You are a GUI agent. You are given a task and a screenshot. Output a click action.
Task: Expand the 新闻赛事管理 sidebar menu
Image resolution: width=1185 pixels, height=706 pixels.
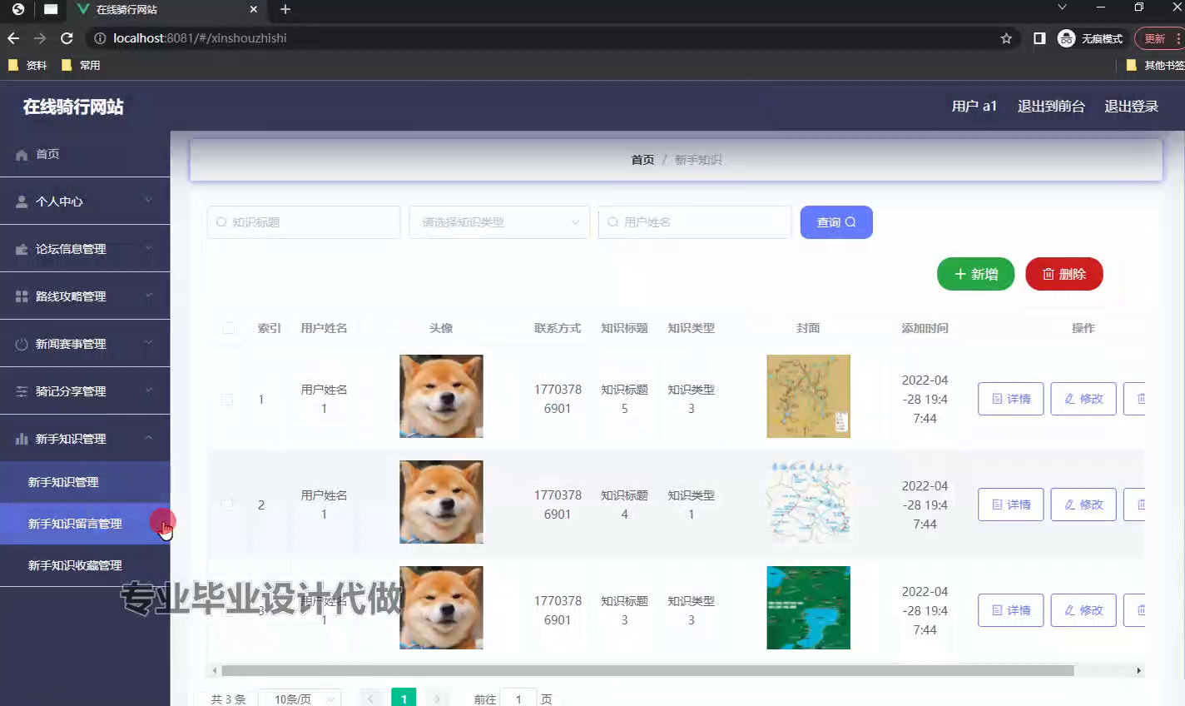(85, 344)
